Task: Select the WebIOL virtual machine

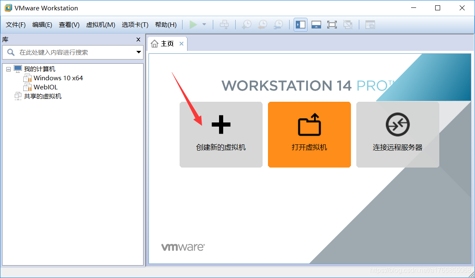Action: [x=46, y=87]
